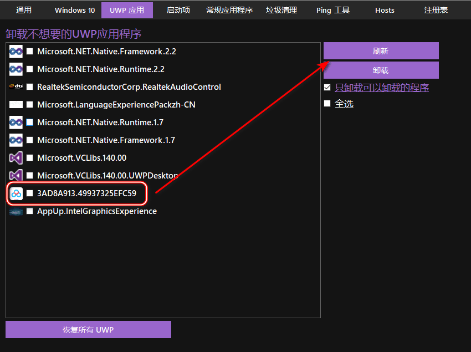Click the 刷新 button
The width and height of the screenshot is (471, 352).
pos(381,50)
